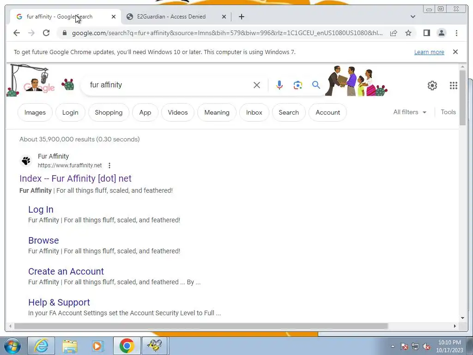The image size is (473, 355).
Task: Expand the tab search dropdown chevron
Action: (412, 17)
